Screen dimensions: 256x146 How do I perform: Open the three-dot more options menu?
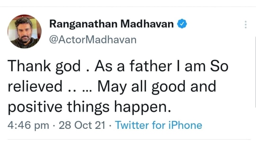click(x=245, y=25)
